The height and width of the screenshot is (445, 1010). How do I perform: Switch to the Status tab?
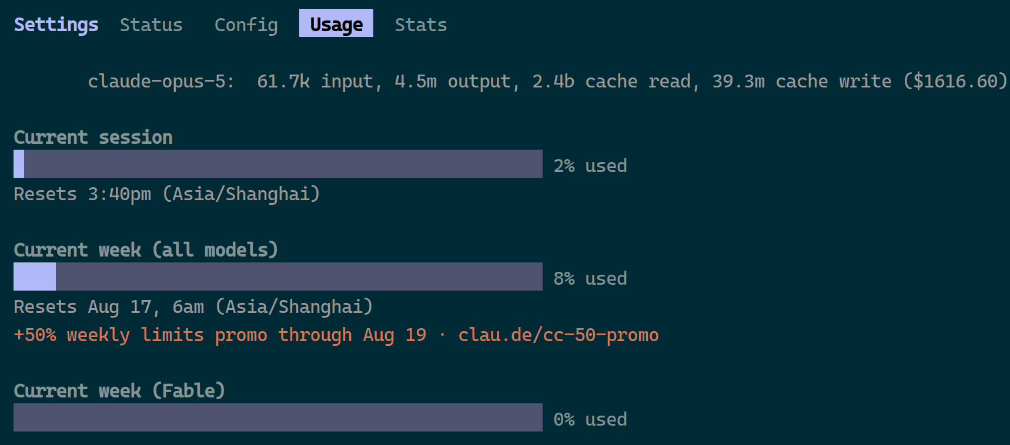[151, 25]
